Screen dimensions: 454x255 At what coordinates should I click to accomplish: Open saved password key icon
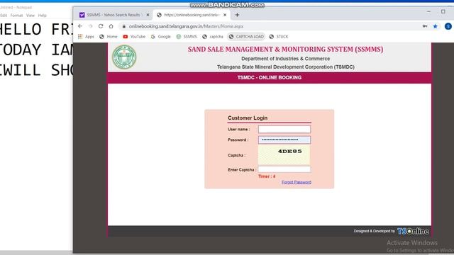(x=425, y=26)
